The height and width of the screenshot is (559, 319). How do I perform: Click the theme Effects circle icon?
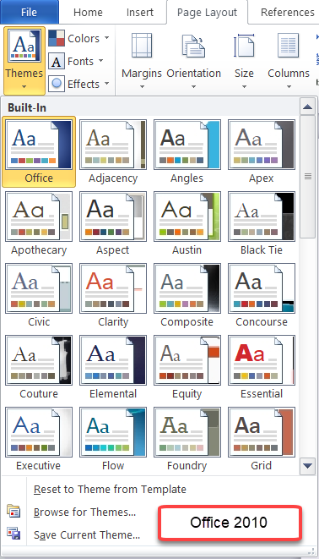pos(57,84)
